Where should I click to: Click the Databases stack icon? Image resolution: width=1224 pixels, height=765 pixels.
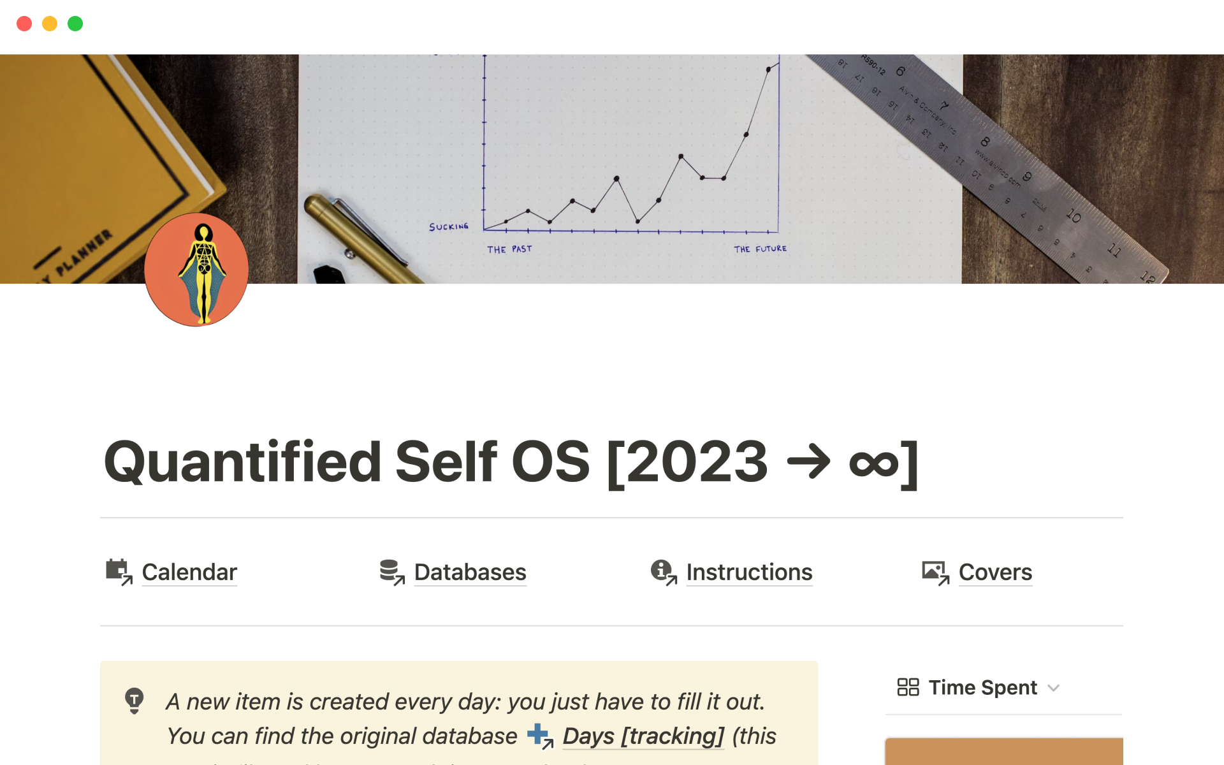pos(391,571)
